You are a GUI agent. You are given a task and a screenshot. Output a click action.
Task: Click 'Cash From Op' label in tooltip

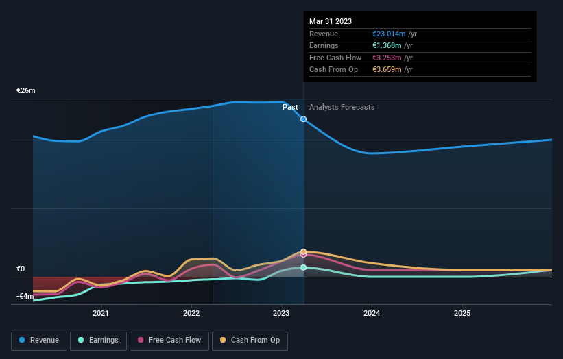[x=333, y=70]
